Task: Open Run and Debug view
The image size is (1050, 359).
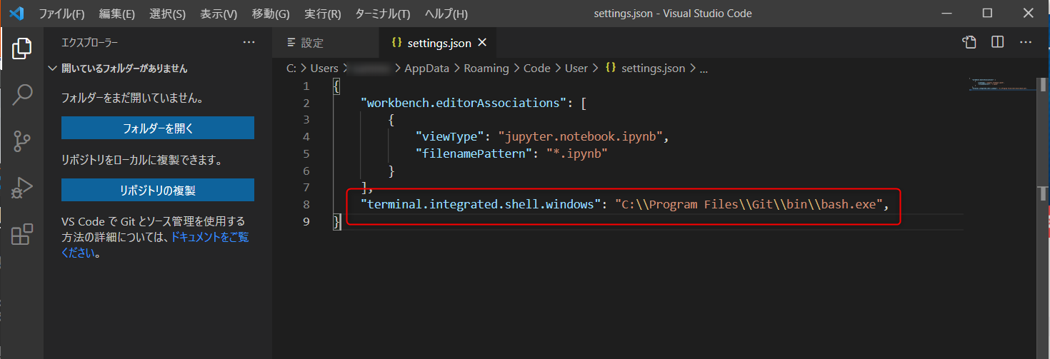Action: click(x=22, y=188)
